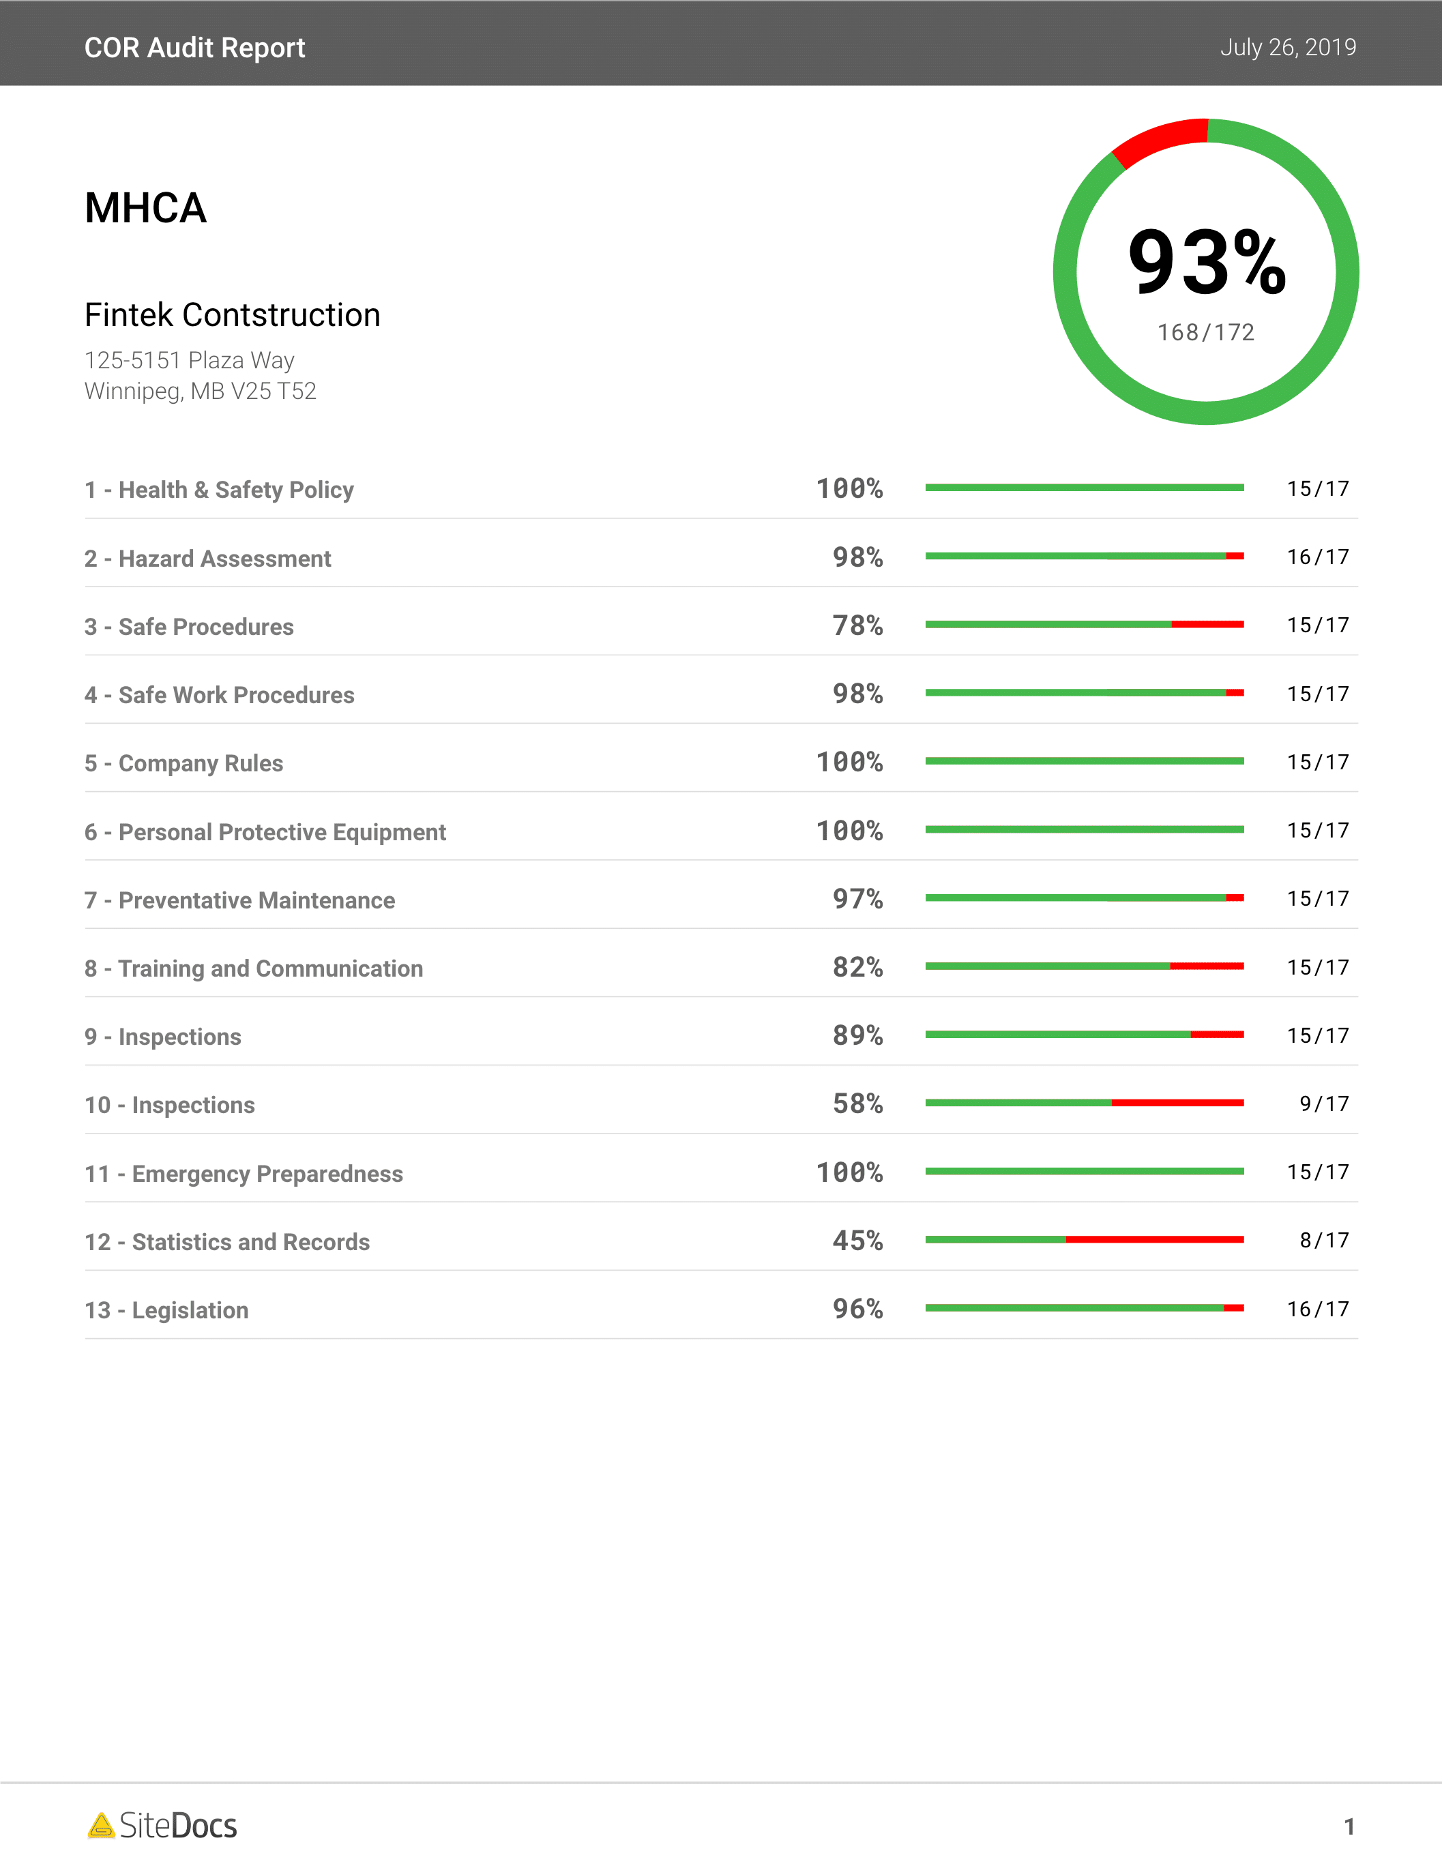Click the 8/17 score for Statistics and Records
Viewport: 1442px width, 1866px height.
coord(1324,1241)
